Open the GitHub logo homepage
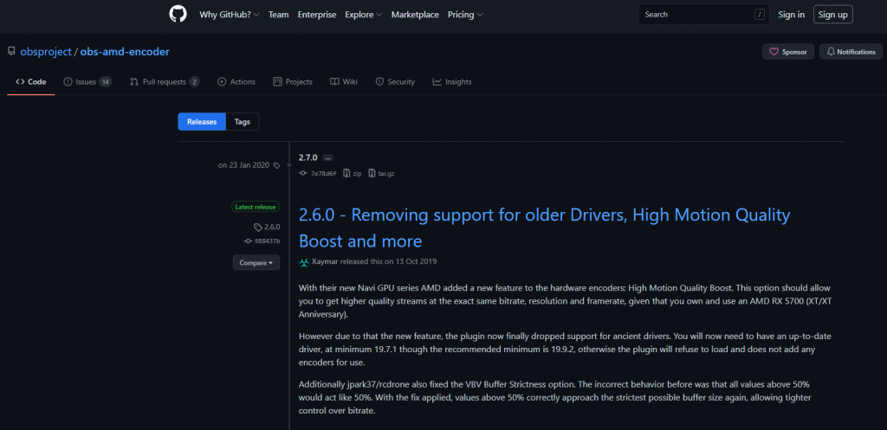 click(178, 14)
